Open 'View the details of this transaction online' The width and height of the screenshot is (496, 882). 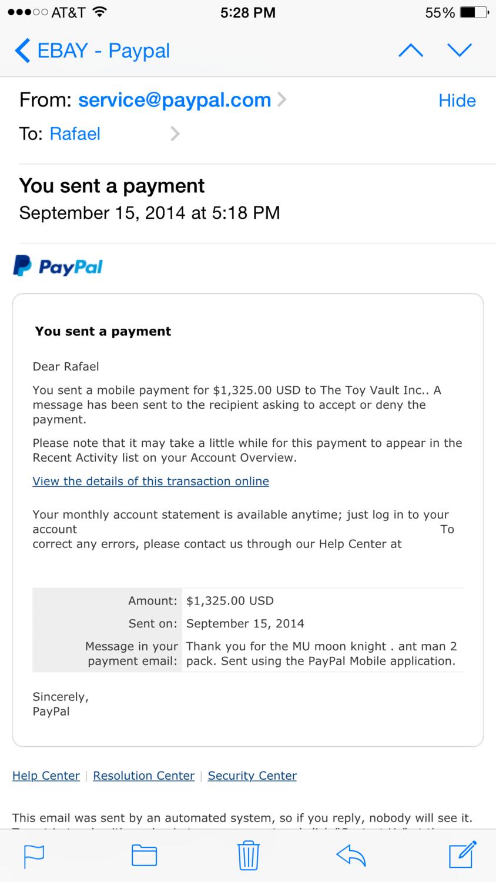150,481
